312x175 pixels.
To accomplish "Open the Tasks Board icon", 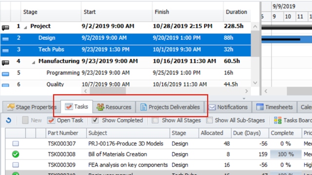I will pyautogui.click(x=277, y=120).
